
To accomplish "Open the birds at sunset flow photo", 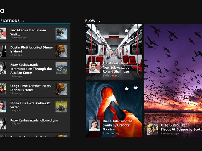I will point(173,80).
